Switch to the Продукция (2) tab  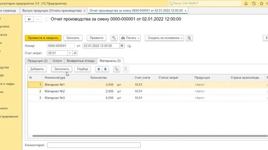click(x=38, y=61)
